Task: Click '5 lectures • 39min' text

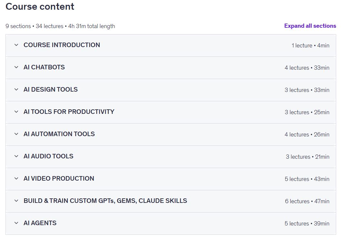Action: click(x=307, y=224)
